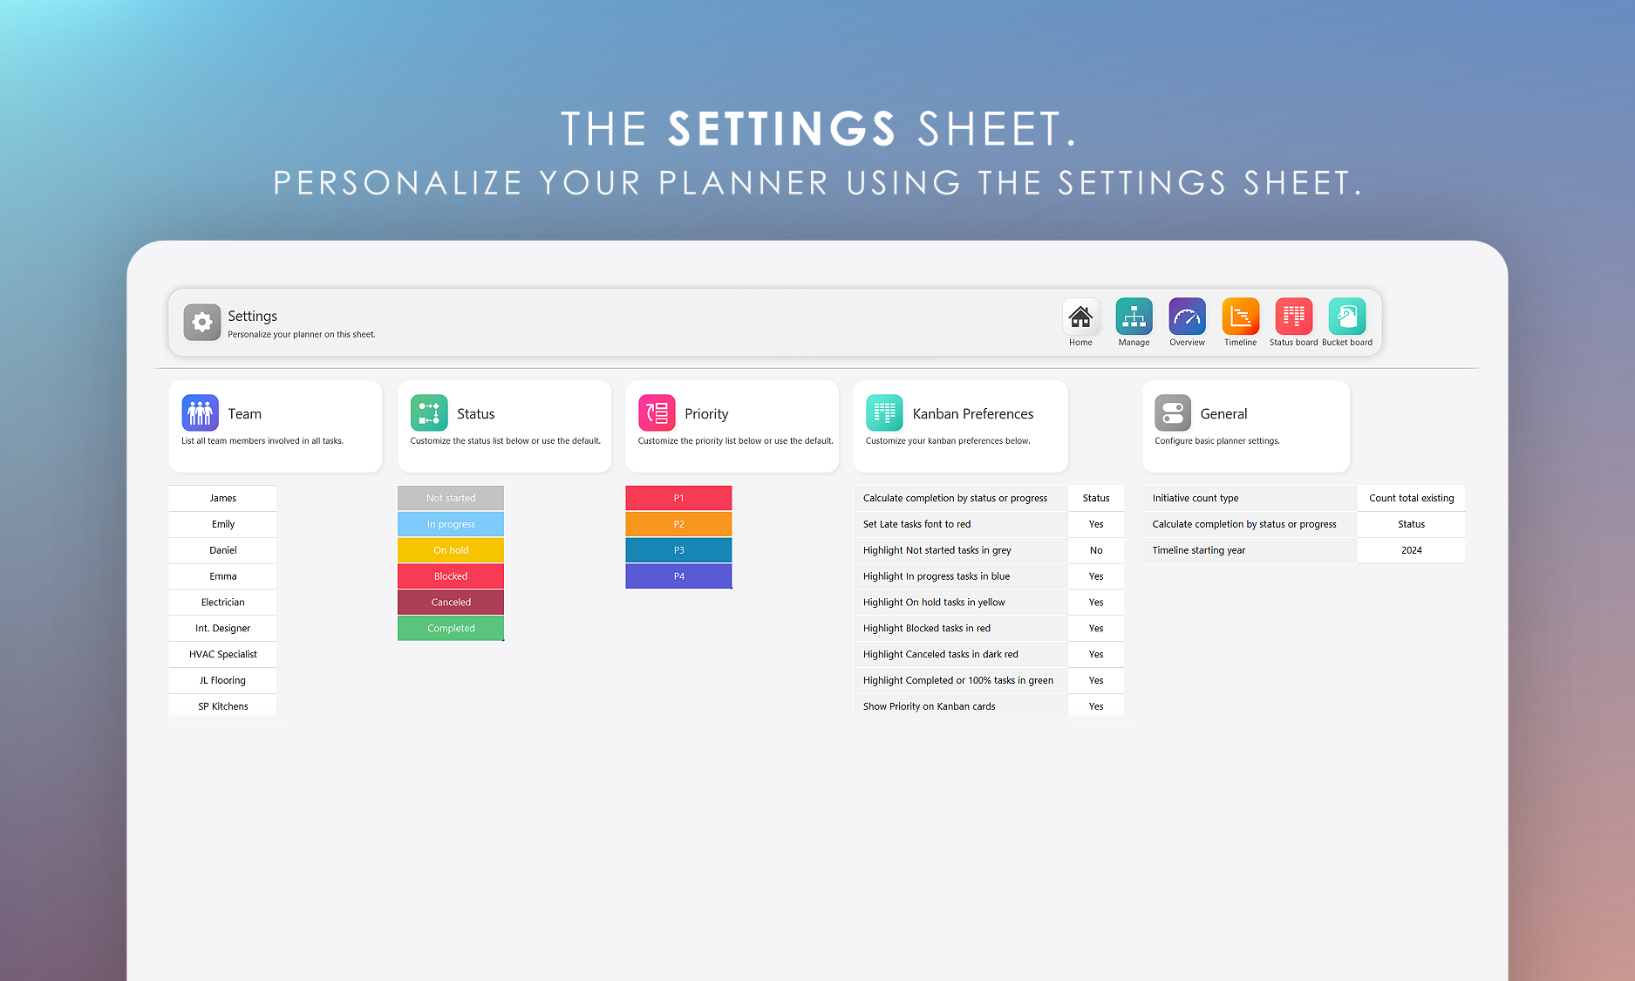Open the Timeline starting year value cell
The height and width of the screenshot is (981, 1635).
[1411, 550]
